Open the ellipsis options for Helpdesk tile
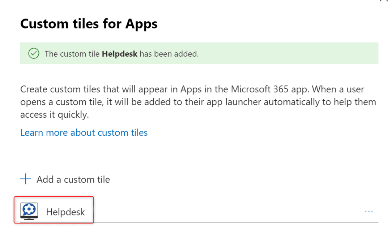This screenshot has width=392, height=227. pos(369,211)
